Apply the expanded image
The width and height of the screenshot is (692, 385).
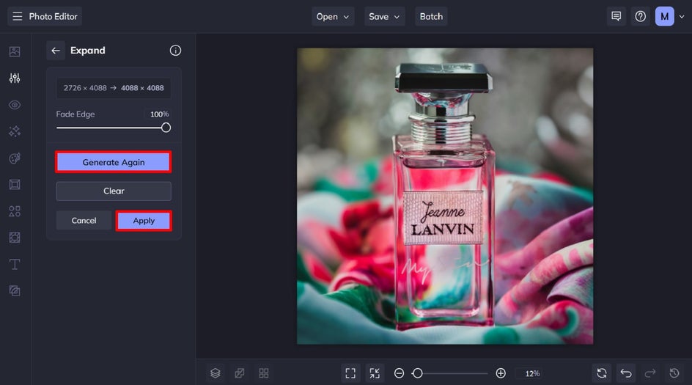(x=144, y=220)
